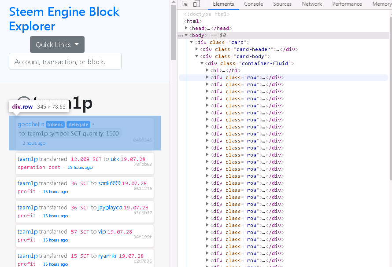Expand the head element node

[x=186, y=28]
